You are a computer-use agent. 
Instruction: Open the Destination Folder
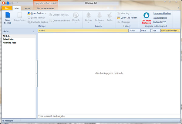(60, 21)
